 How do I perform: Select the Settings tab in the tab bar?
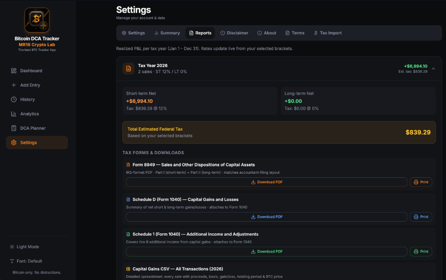(133, 33)
